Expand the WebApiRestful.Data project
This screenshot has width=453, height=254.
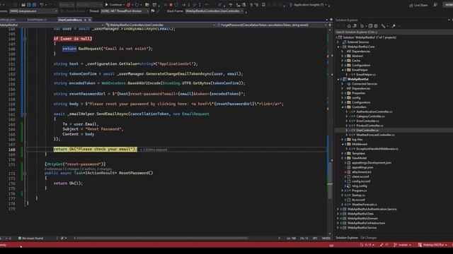[338, 214]
